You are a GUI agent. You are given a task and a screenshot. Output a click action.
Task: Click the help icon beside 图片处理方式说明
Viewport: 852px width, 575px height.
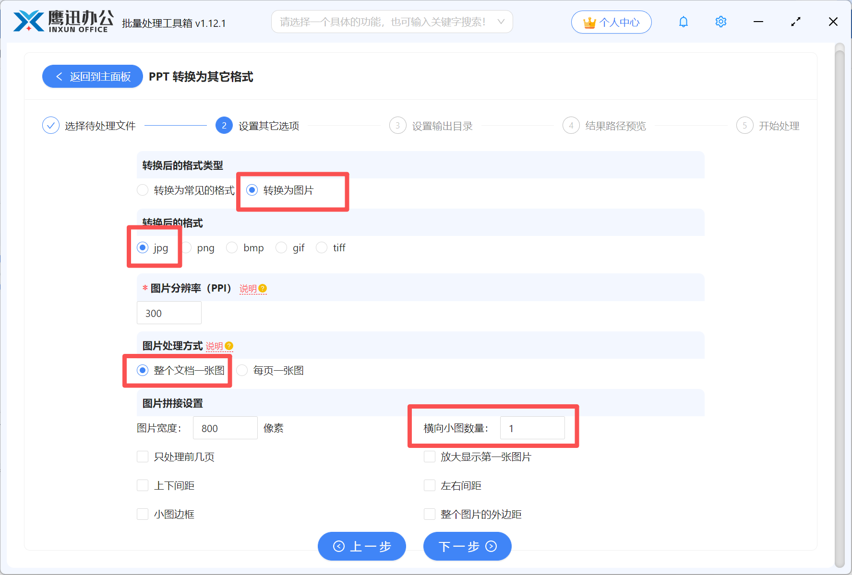coord(229,345)
